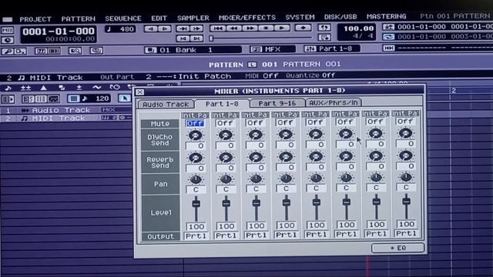Click the wave curve icon in sequence toolbar
Viewport: 493px width, 277px height.
pyautogui.click(x=97, y=87)
